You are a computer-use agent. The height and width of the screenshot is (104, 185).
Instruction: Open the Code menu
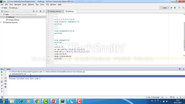(24, 5)
